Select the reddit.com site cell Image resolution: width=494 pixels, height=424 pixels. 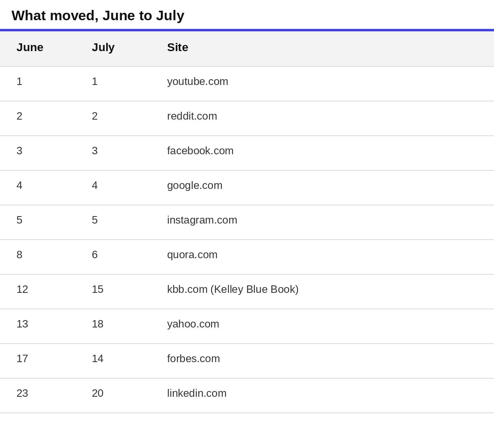point(192,116)
